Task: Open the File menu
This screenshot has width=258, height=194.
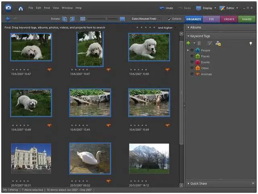Action: point(31,8)
